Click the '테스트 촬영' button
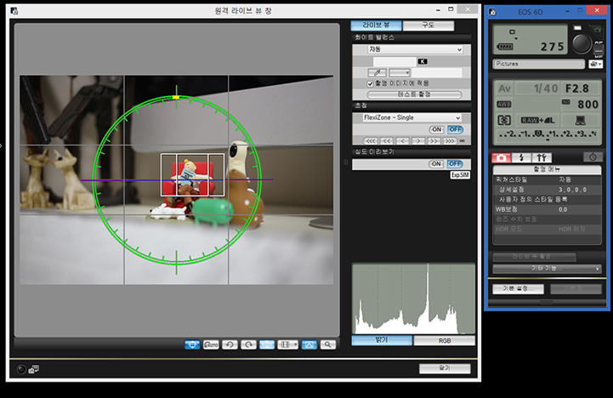 tap(414, 94)
